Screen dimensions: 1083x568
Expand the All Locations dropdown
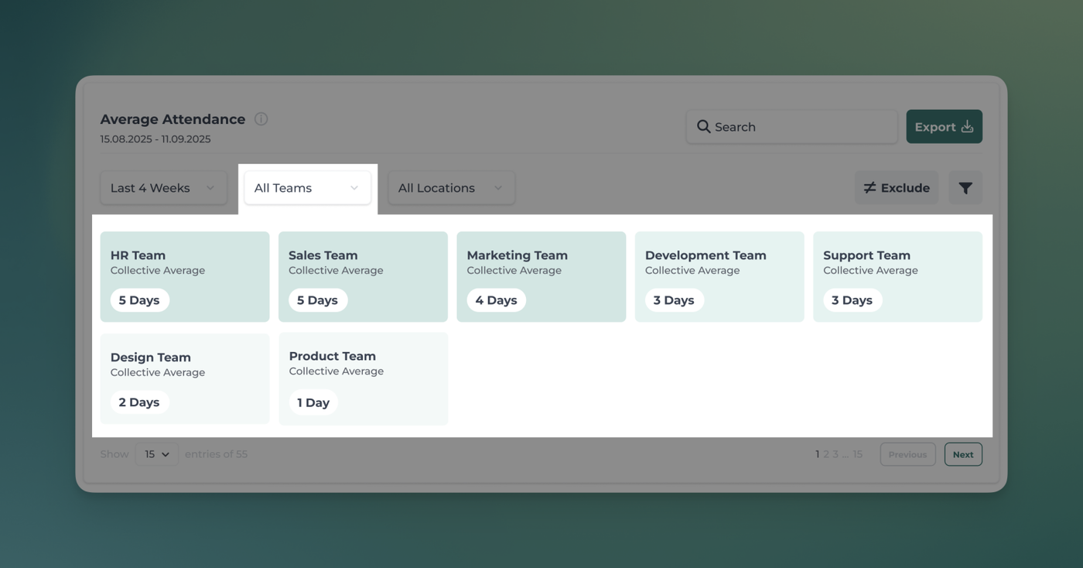coord(451,188)
